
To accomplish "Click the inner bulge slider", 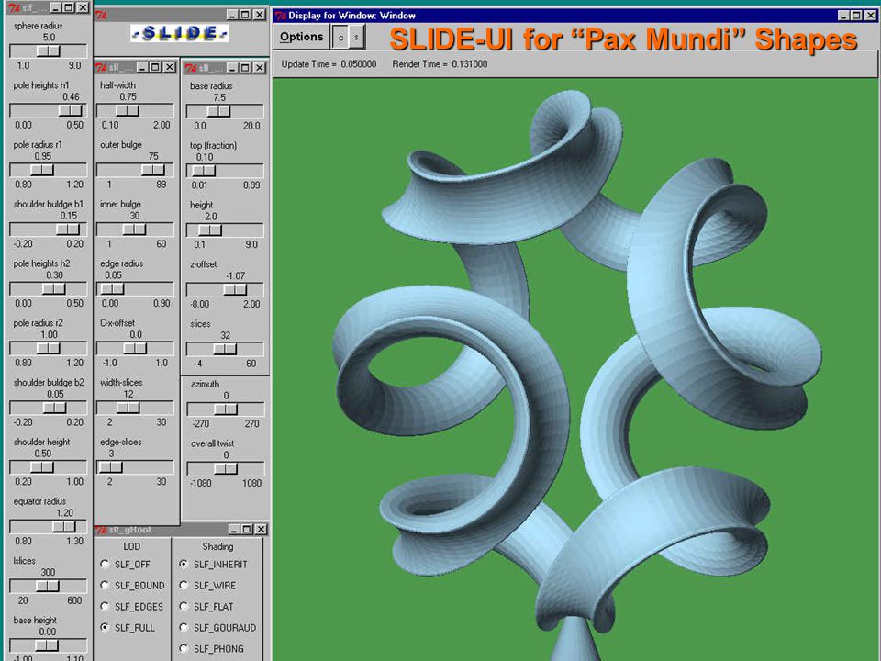I will click(135, 230).
